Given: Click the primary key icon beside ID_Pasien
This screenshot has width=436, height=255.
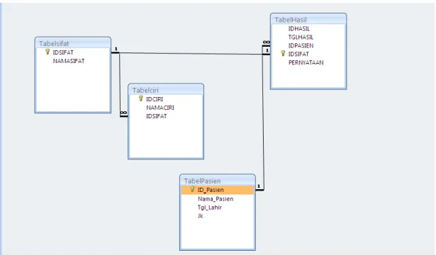Looking at the screenshot, I should click(x=192, y=189).
